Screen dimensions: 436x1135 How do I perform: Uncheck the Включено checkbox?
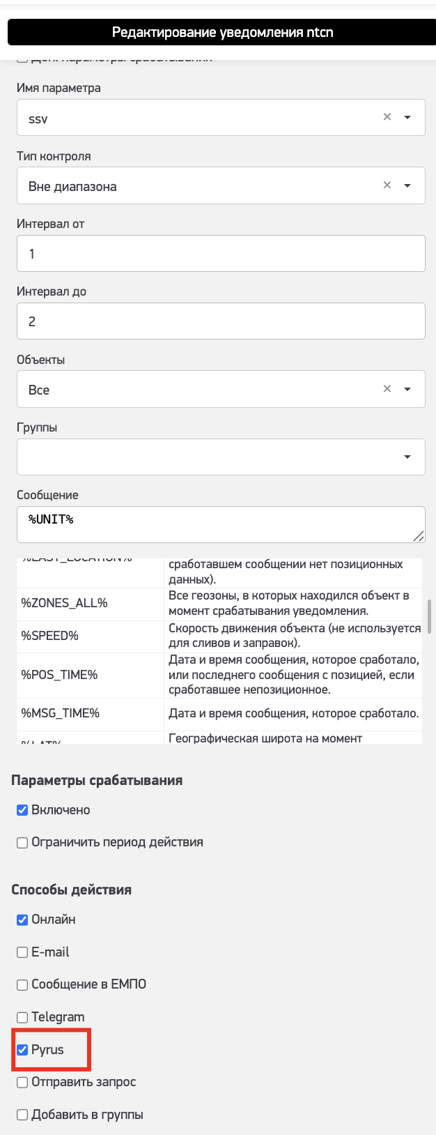click(22, 810)
